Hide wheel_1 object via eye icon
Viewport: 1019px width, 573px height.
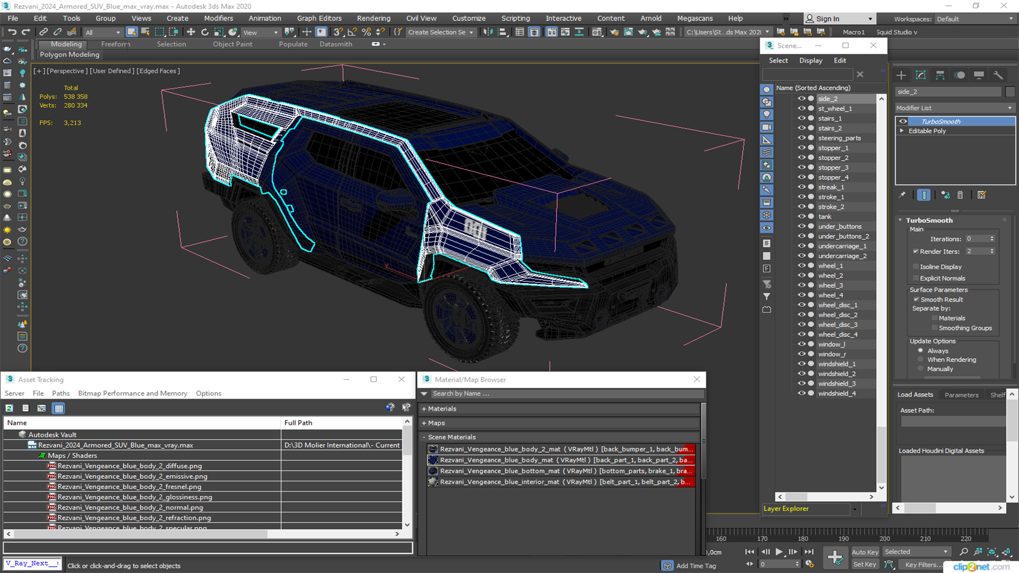(x=801, y=265)
